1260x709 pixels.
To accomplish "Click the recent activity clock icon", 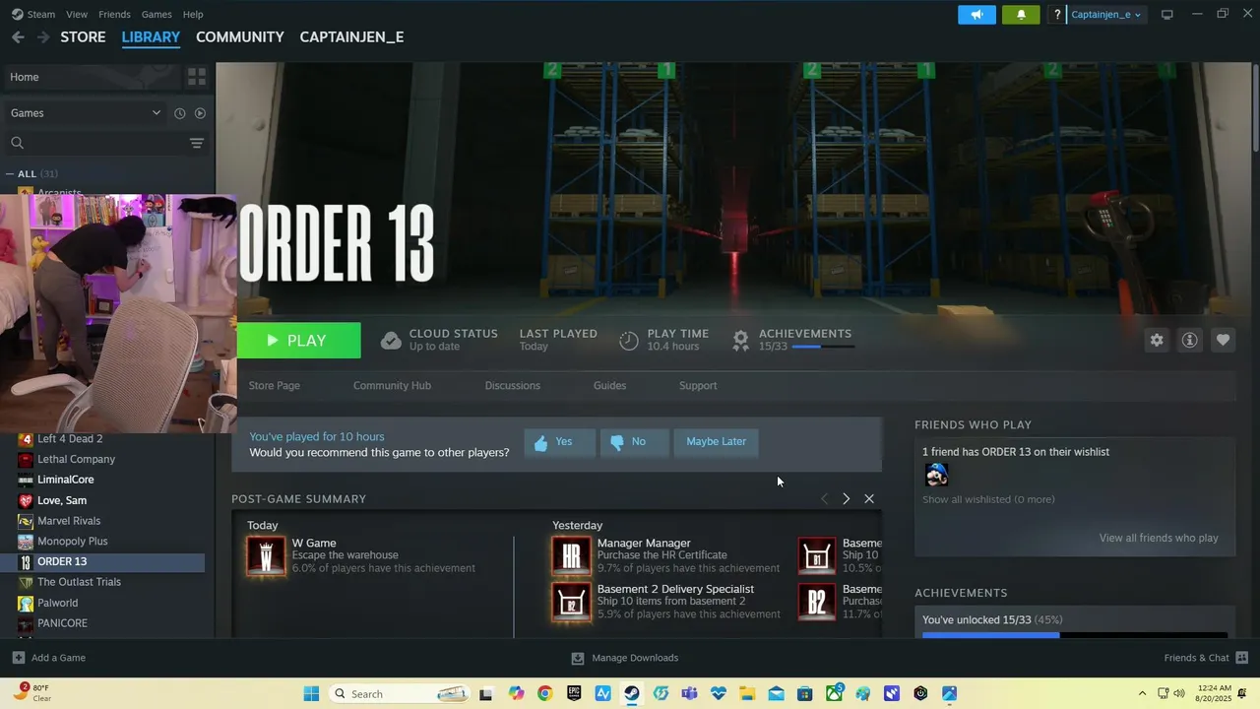I will point(180,113).
